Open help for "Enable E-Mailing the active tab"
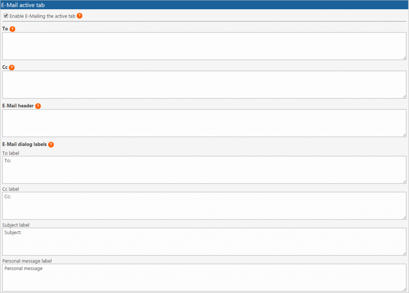409x293 pixels. tap(79, 16)
